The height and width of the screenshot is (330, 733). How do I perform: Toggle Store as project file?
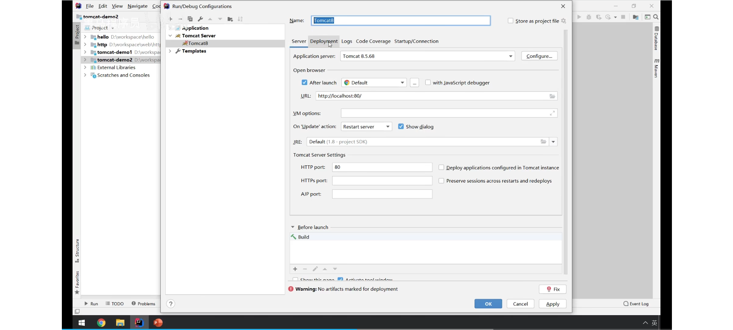(x=510, y=21)
